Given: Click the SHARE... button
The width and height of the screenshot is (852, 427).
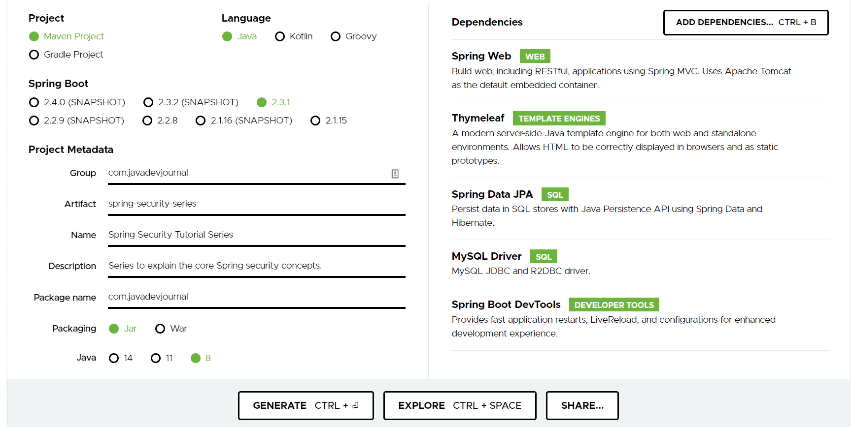Looking at the screenshot, I should (x=582, y=405).
